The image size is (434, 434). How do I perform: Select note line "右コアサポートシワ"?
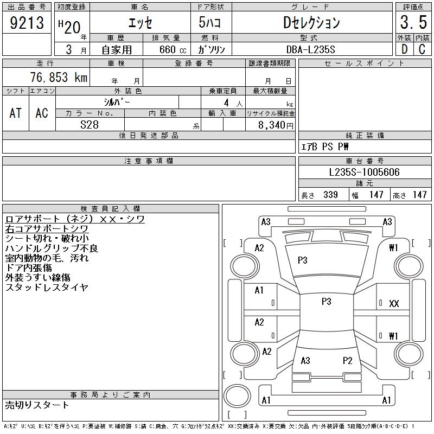click(47, 228)
